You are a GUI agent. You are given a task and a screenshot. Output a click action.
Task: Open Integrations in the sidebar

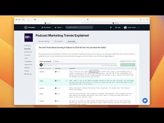tap(28, 65)
